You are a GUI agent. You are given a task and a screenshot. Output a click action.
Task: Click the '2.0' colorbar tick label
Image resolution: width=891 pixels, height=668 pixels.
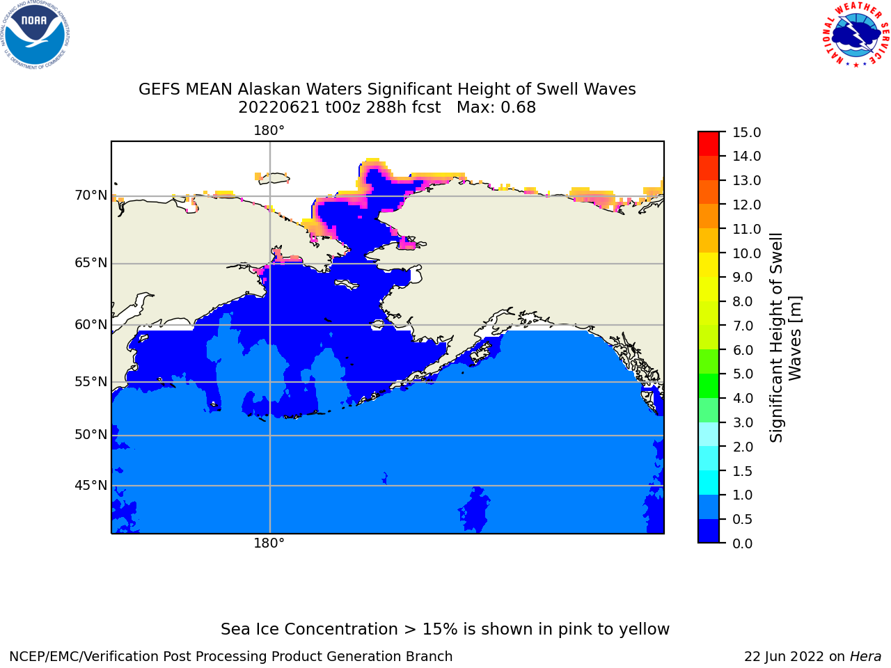pyautogui.click(x=743, y=447)
